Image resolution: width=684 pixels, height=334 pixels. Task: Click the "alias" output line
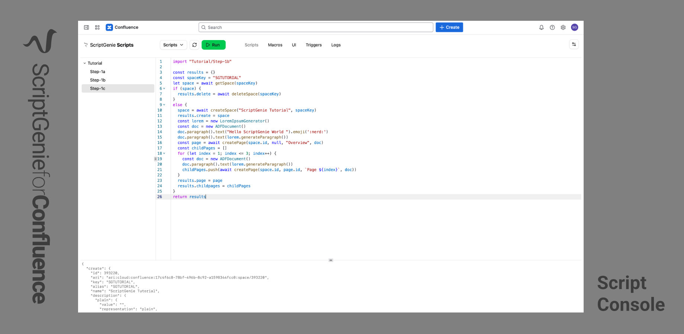pos(115,286)
